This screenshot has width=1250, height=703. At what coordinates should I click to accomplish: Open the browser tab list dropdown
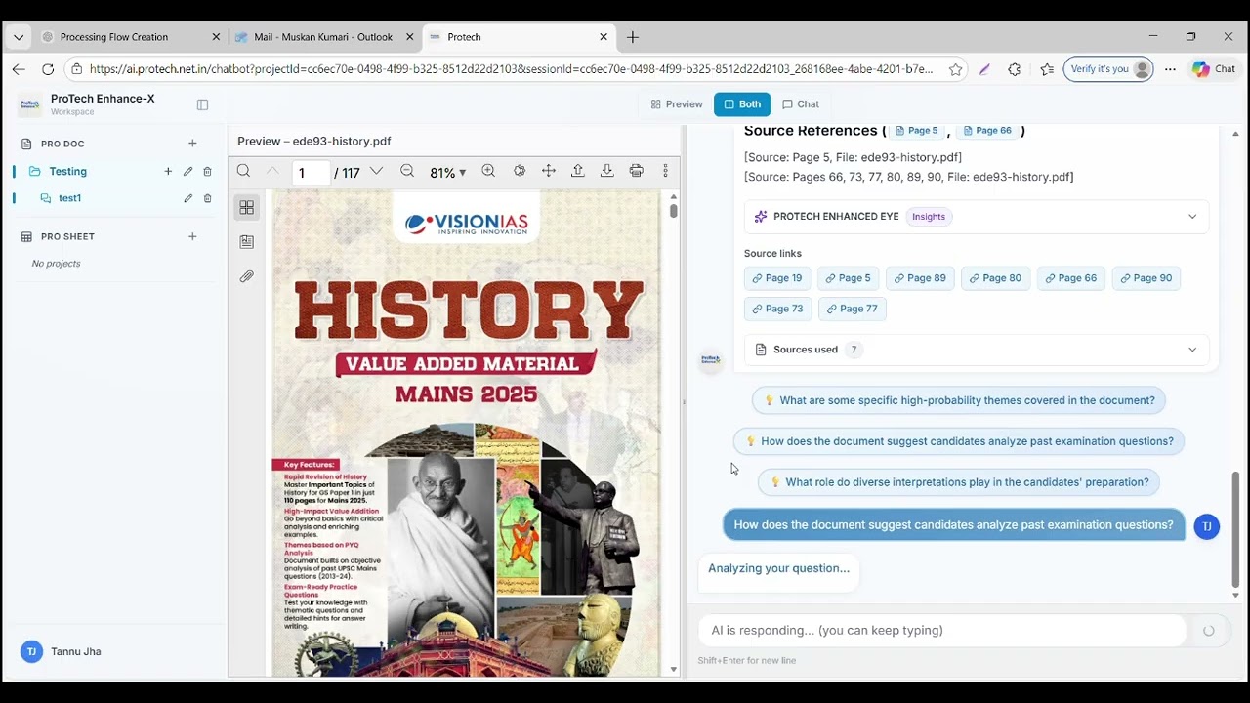pos(18,37)
